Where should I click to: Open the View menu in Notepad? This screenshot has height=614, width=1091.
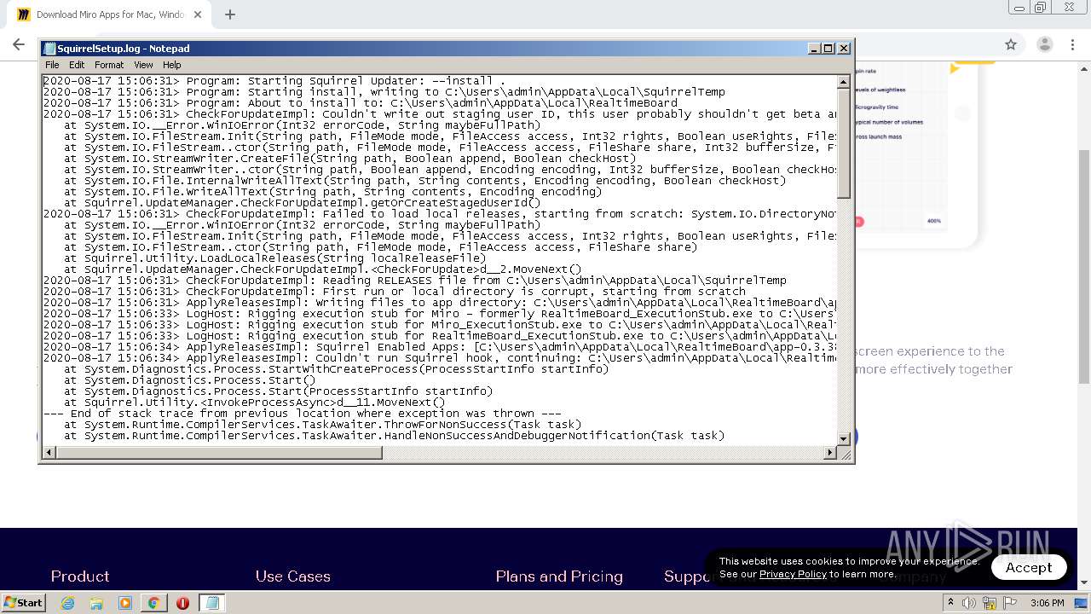(x=143, y=65)
